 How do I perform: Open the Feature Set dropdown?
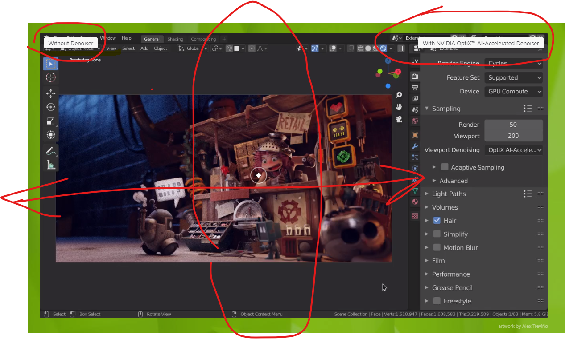tap(514, 77)
